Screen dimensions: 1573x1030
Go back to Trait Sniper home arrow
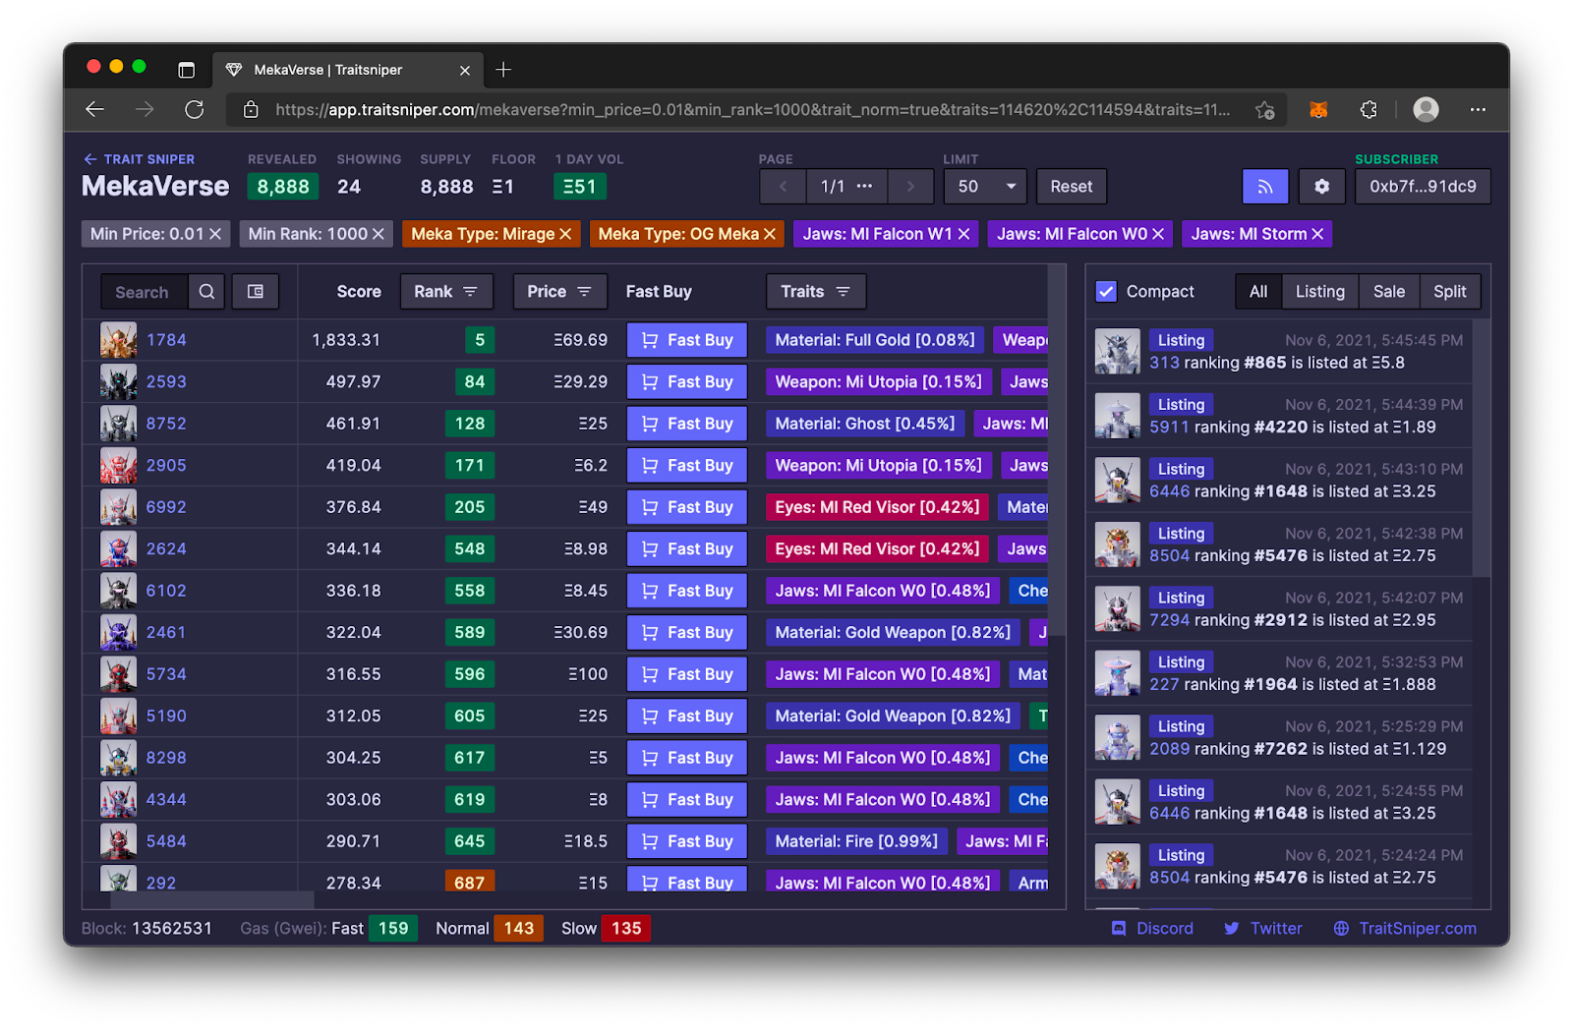(90, 159)
